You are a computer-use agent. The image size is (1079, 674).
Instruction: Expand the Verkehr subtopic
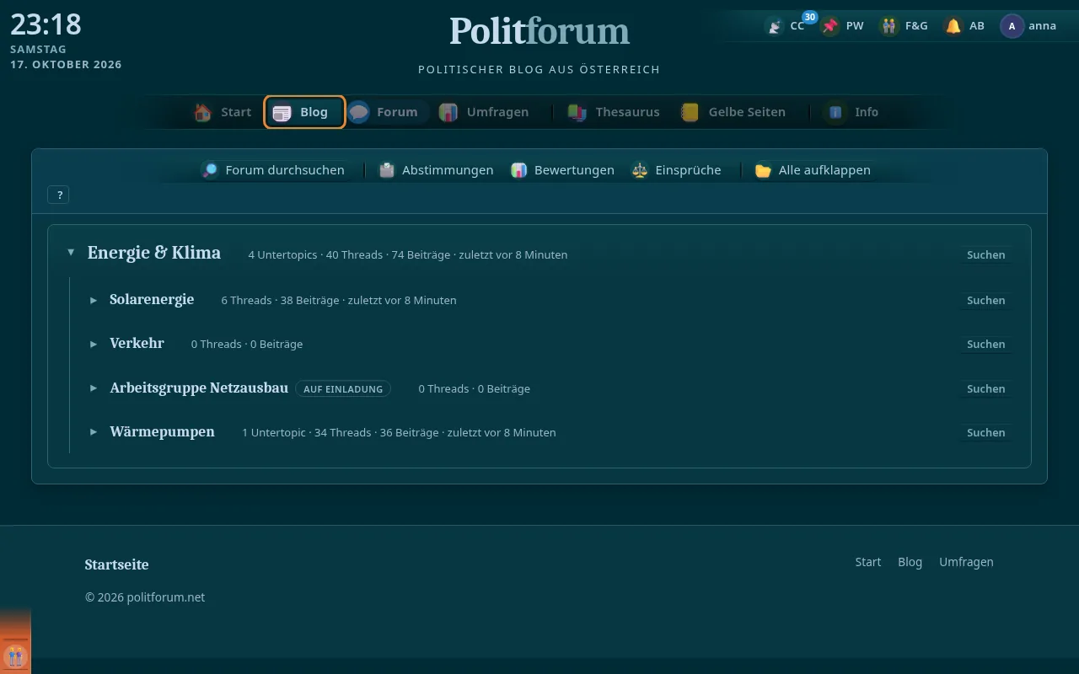click(94, 344)
